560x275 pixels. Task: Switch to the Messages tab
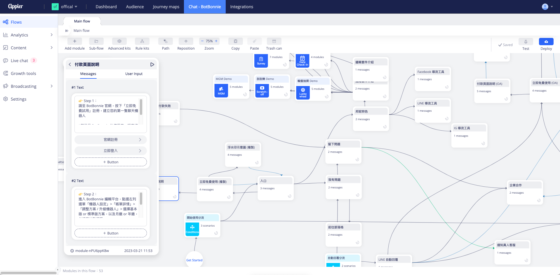(88, 74)
